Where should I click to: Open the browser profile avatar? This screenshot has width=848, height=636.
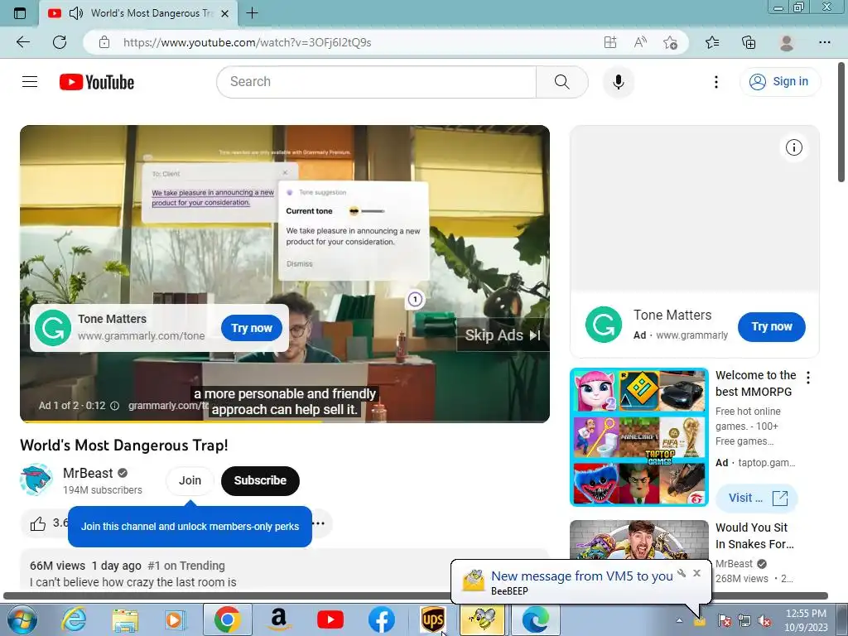click(787, 42)
